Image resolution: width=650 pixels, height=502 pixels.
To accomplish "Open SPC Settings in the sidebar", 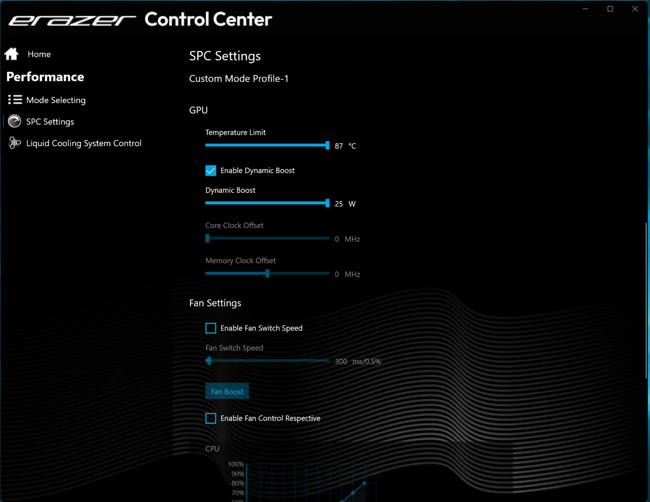I will 50,122.
